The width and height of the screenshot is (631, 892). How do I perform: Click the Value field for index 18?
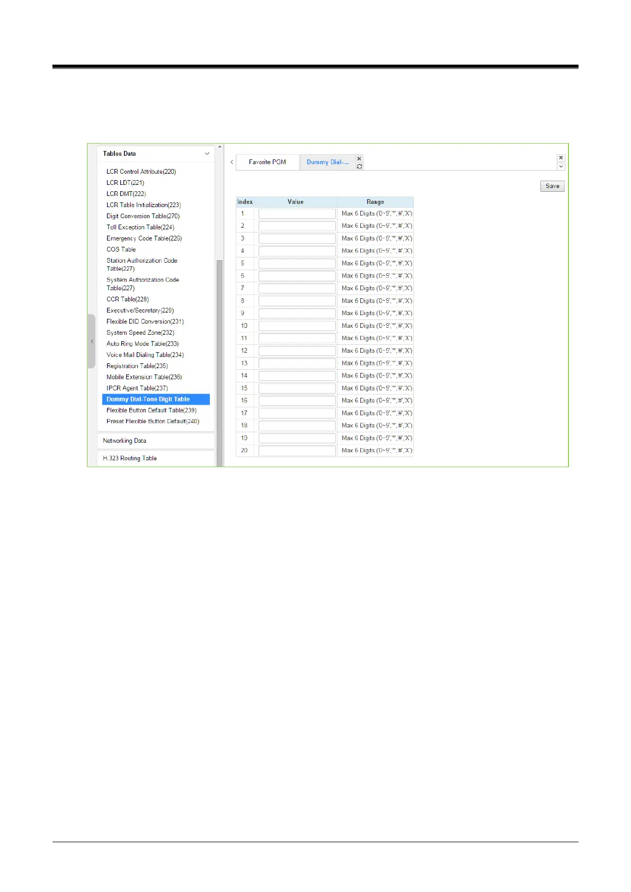pos(297,425)
